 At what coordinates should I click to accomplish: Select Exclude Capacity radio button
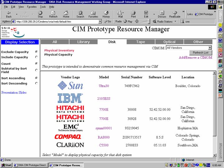[36, 52]
